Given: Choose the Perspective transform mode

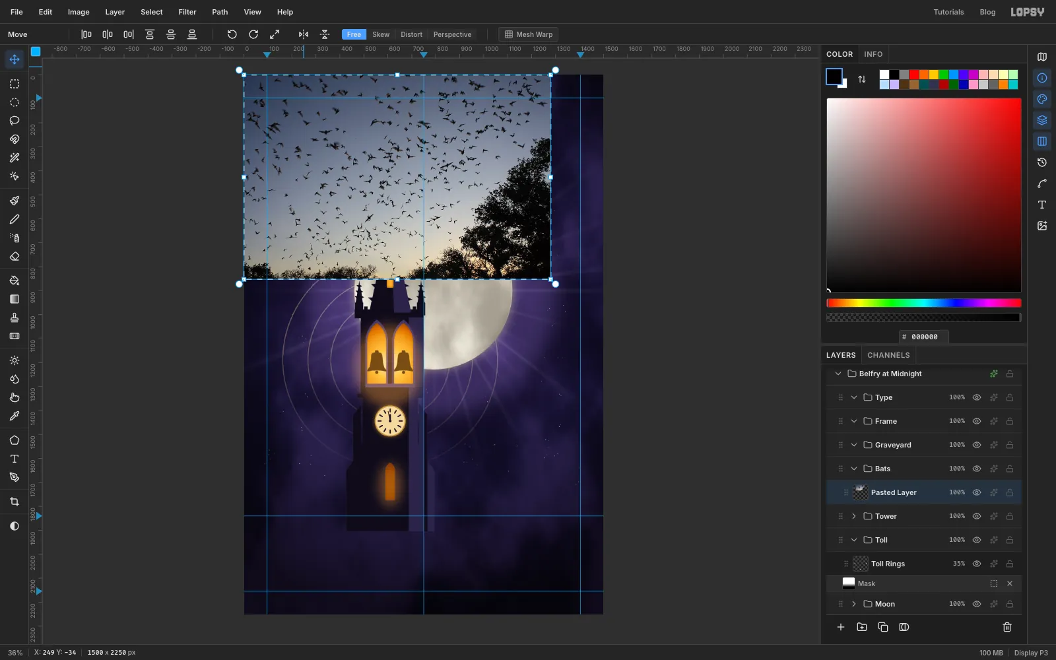Looking at the screenshot, I should point(452,34).
